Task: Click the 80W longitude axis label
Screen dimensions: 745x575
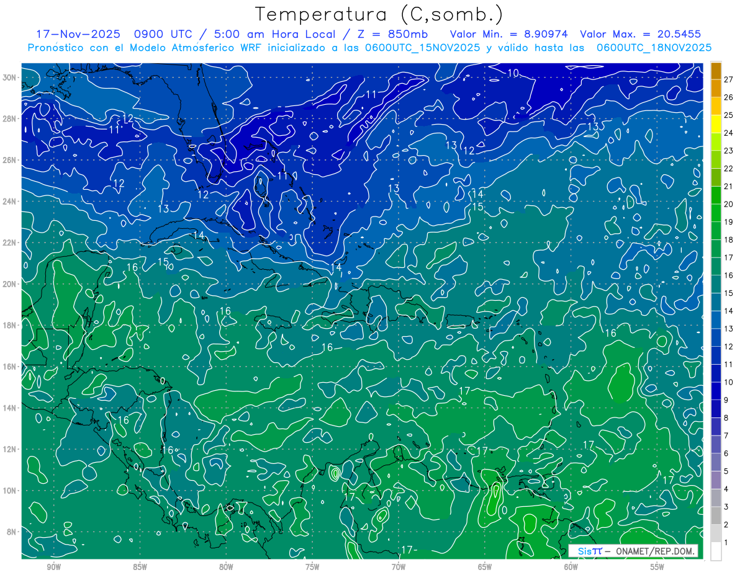Action: [226, 567]
